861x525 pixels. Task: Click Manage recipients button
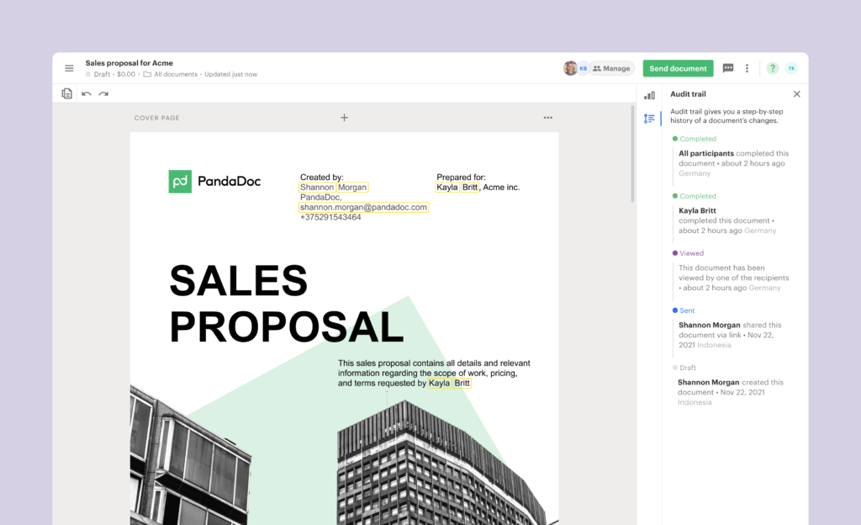pos(611,68)
